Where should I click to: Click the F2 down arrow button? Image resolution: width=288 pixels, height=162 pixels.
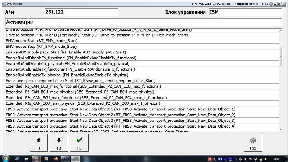pyautogui.click(x=59, y=143)
